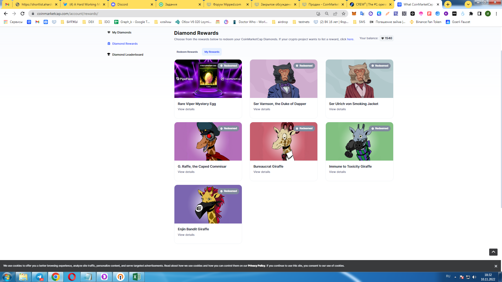The image size is (502, 282).
Task: Switch to the My Rewards tab
Action: (212, 52)
